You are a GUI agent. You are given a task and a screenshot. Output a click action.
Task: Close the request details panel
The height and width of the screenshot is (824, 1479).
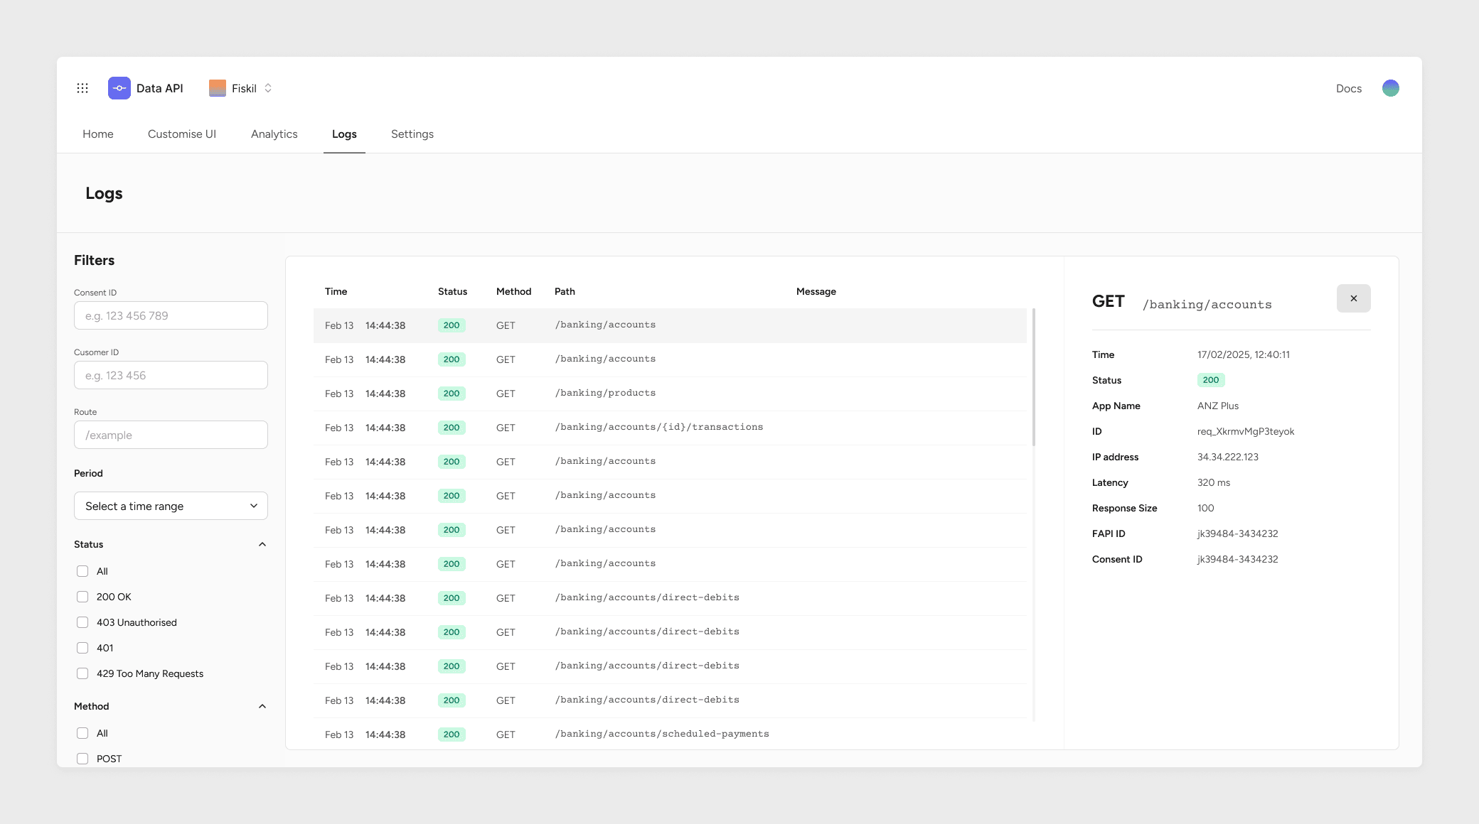click(1353, 298)
